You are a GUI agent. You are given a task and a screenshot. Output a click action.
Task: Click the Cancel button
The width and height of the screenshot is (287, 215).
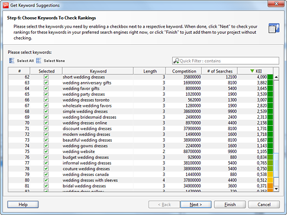pyautogui.click(x=264, y=204)
